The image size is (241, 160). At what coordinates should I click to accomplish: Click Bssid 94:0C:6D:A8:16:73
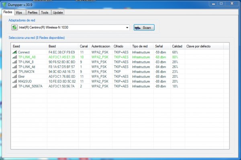coord(61,72)
